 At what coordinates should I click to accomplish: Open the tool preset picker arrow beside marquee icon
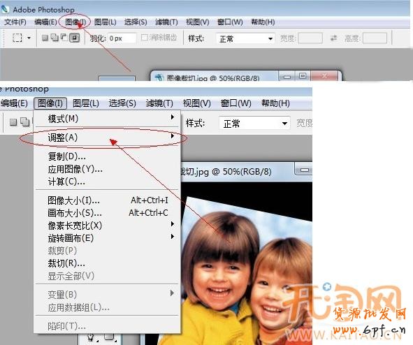coord(29,38)
